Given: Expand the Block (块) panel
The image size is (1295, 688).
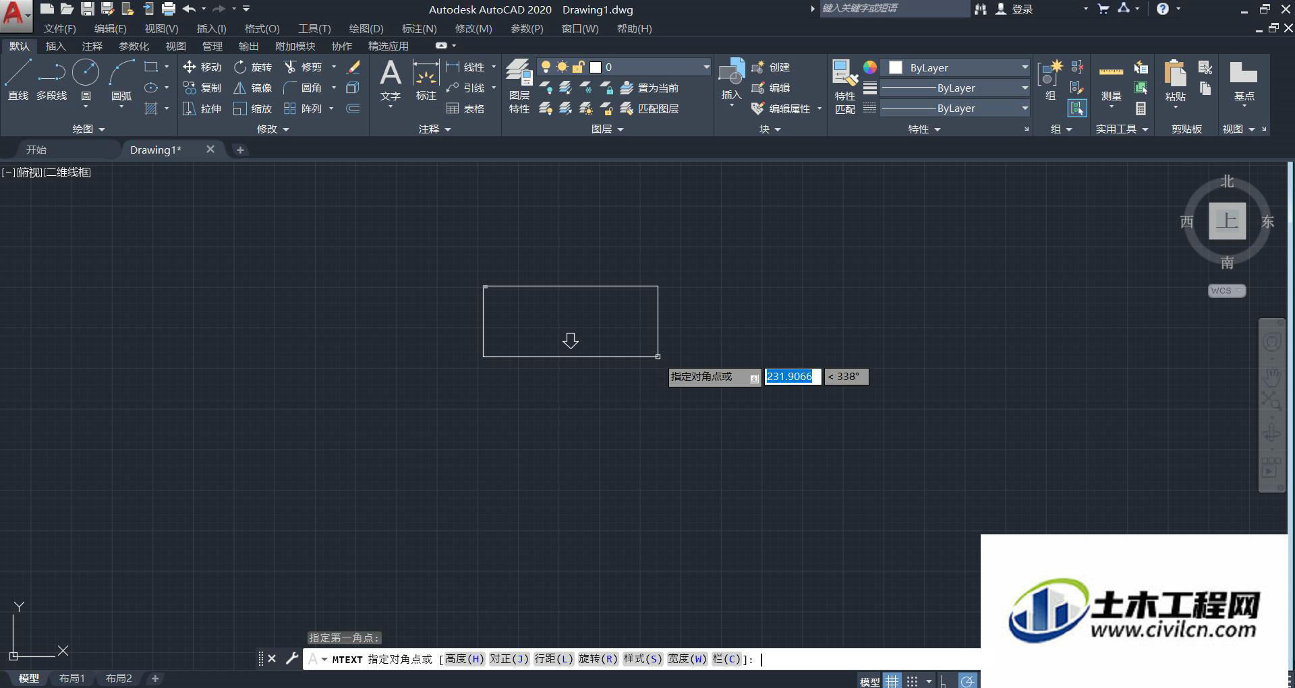Looking at the screenshot, I should click(770, 129).
